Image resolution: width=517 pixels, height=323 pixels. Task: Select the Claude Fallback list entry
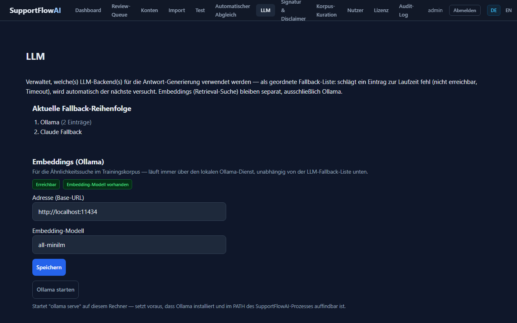[x=61, y=132]
